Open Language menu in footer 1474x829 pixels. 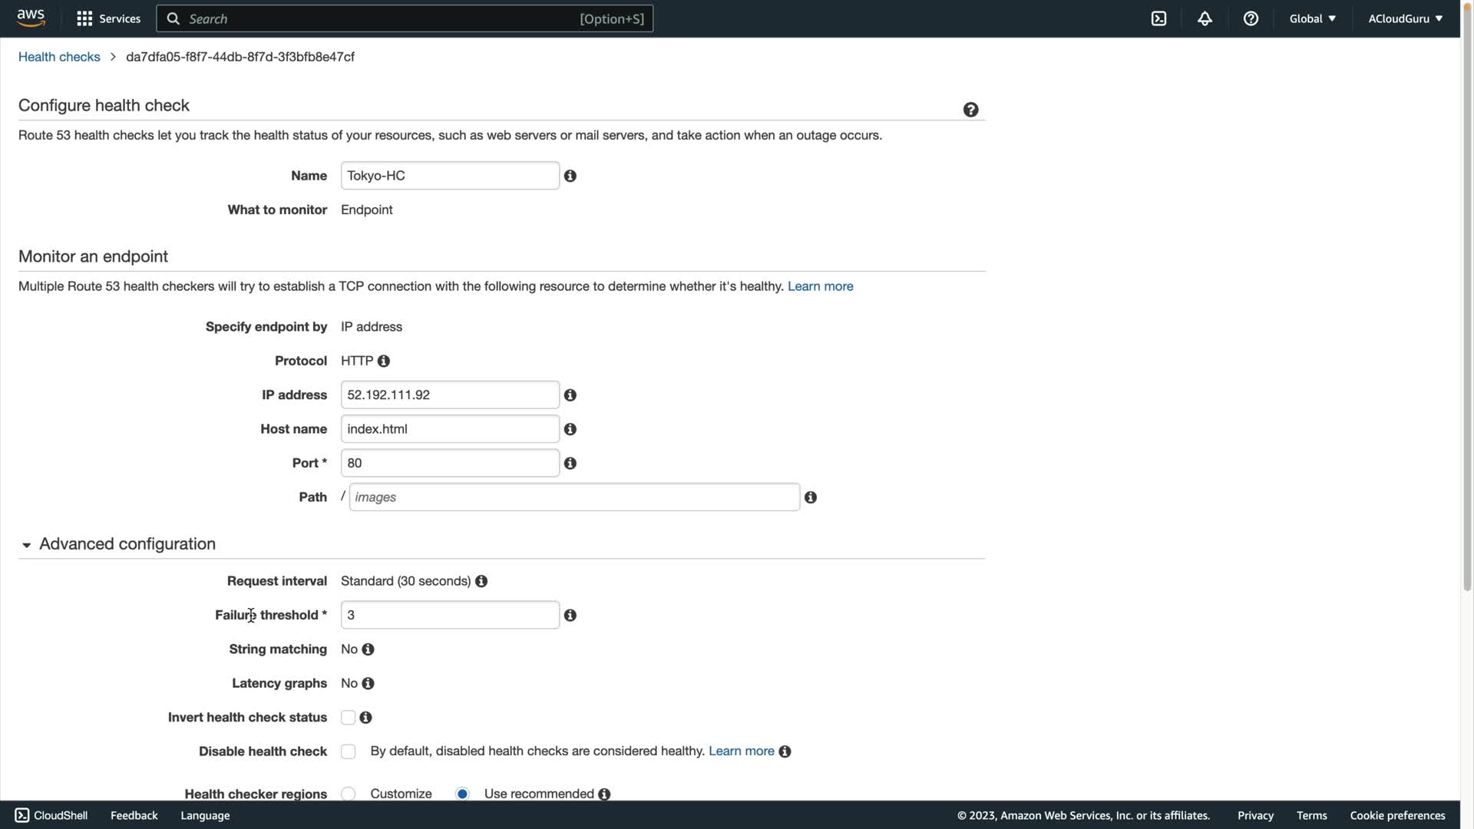tap(205, 815)
